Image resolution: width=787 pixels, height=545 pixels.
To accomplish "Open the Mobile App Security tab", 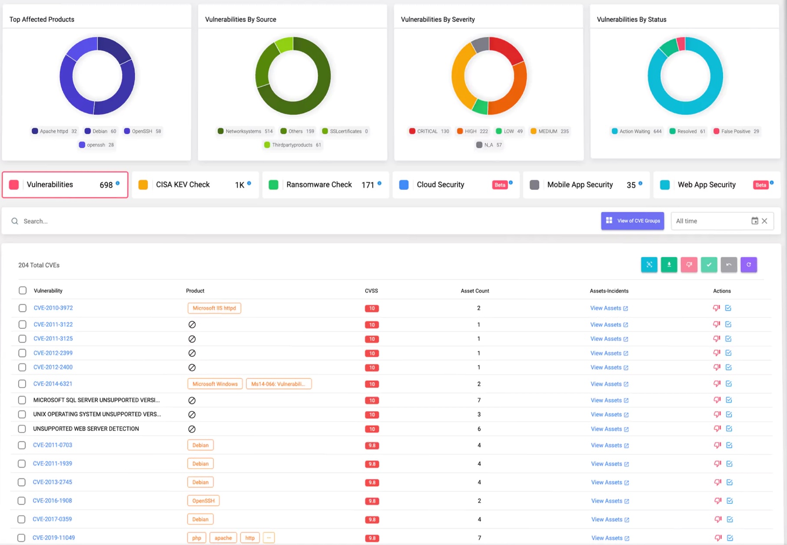I will tap(587, 185).
